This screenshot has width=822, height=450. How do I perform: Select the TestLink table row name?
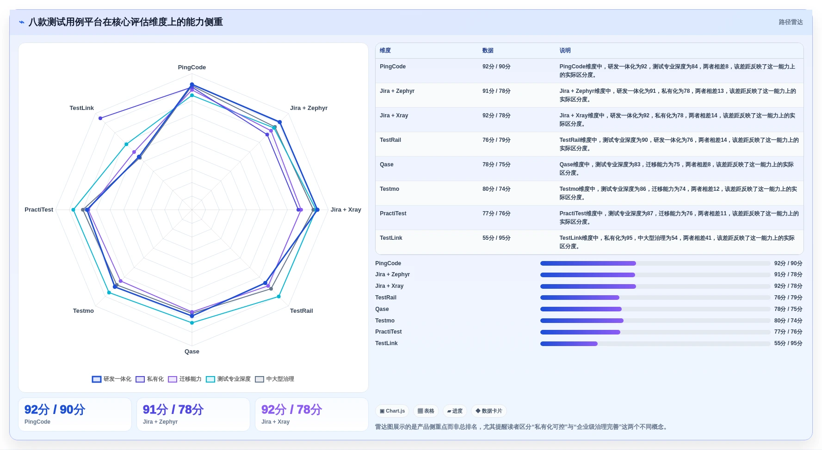click(391, 238)
